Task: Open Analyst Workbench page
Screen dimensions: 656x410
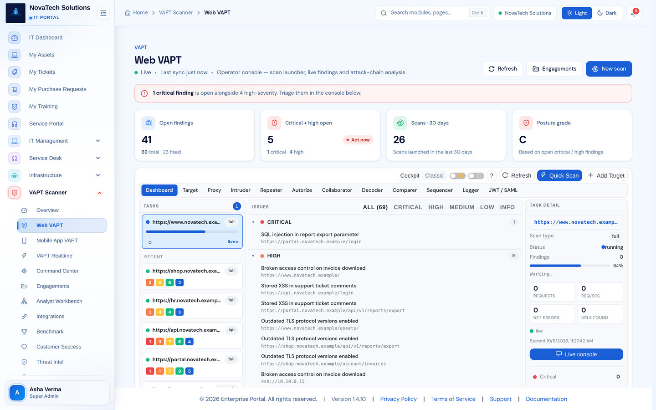Action: tap(62, 301)
